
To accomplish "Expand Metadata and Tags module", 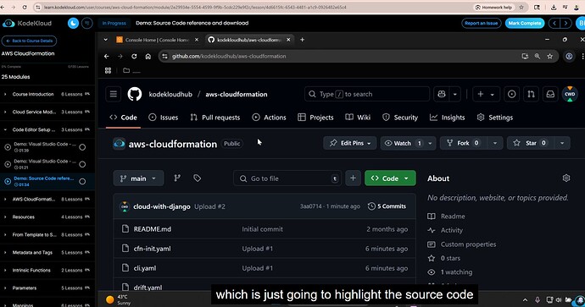I will click(x=47, y=252).
